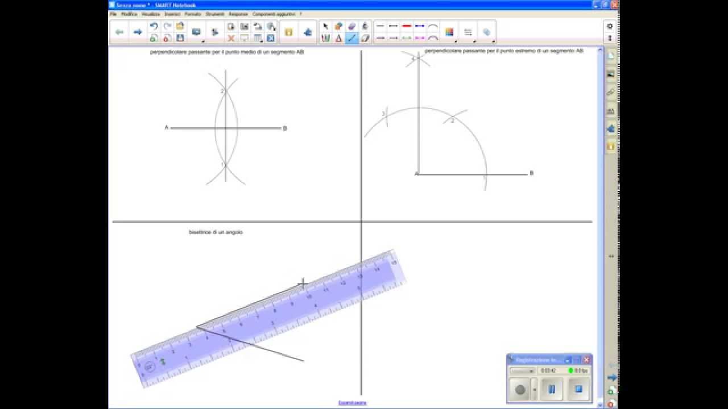Click ruler angle indicator circle
This screenshot has width=728, height=409.
(149, 367)
